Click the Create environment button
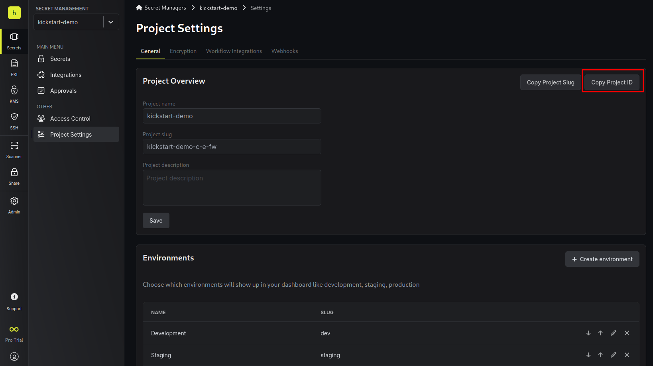 tap(602, 259)
